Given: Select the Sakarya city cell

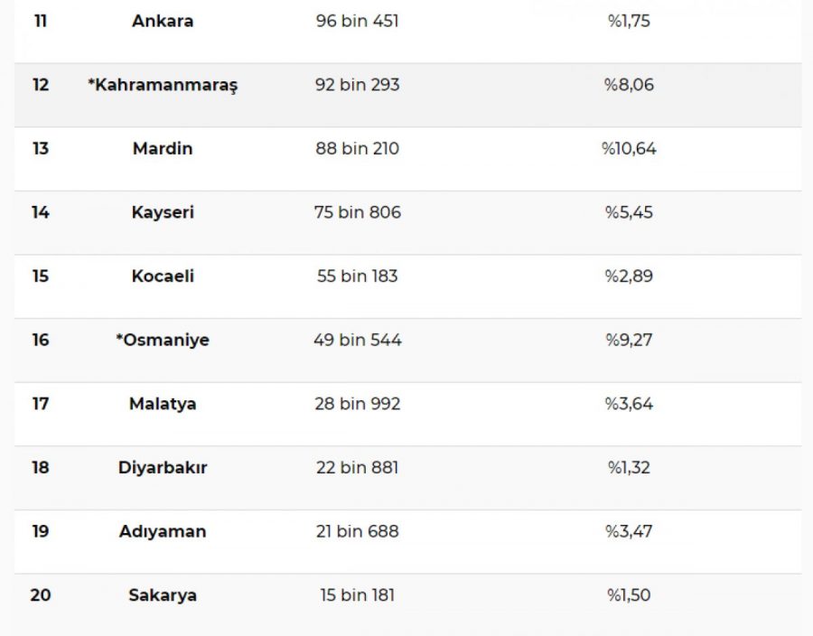Looking at the screenshot, I should (163, 595).
